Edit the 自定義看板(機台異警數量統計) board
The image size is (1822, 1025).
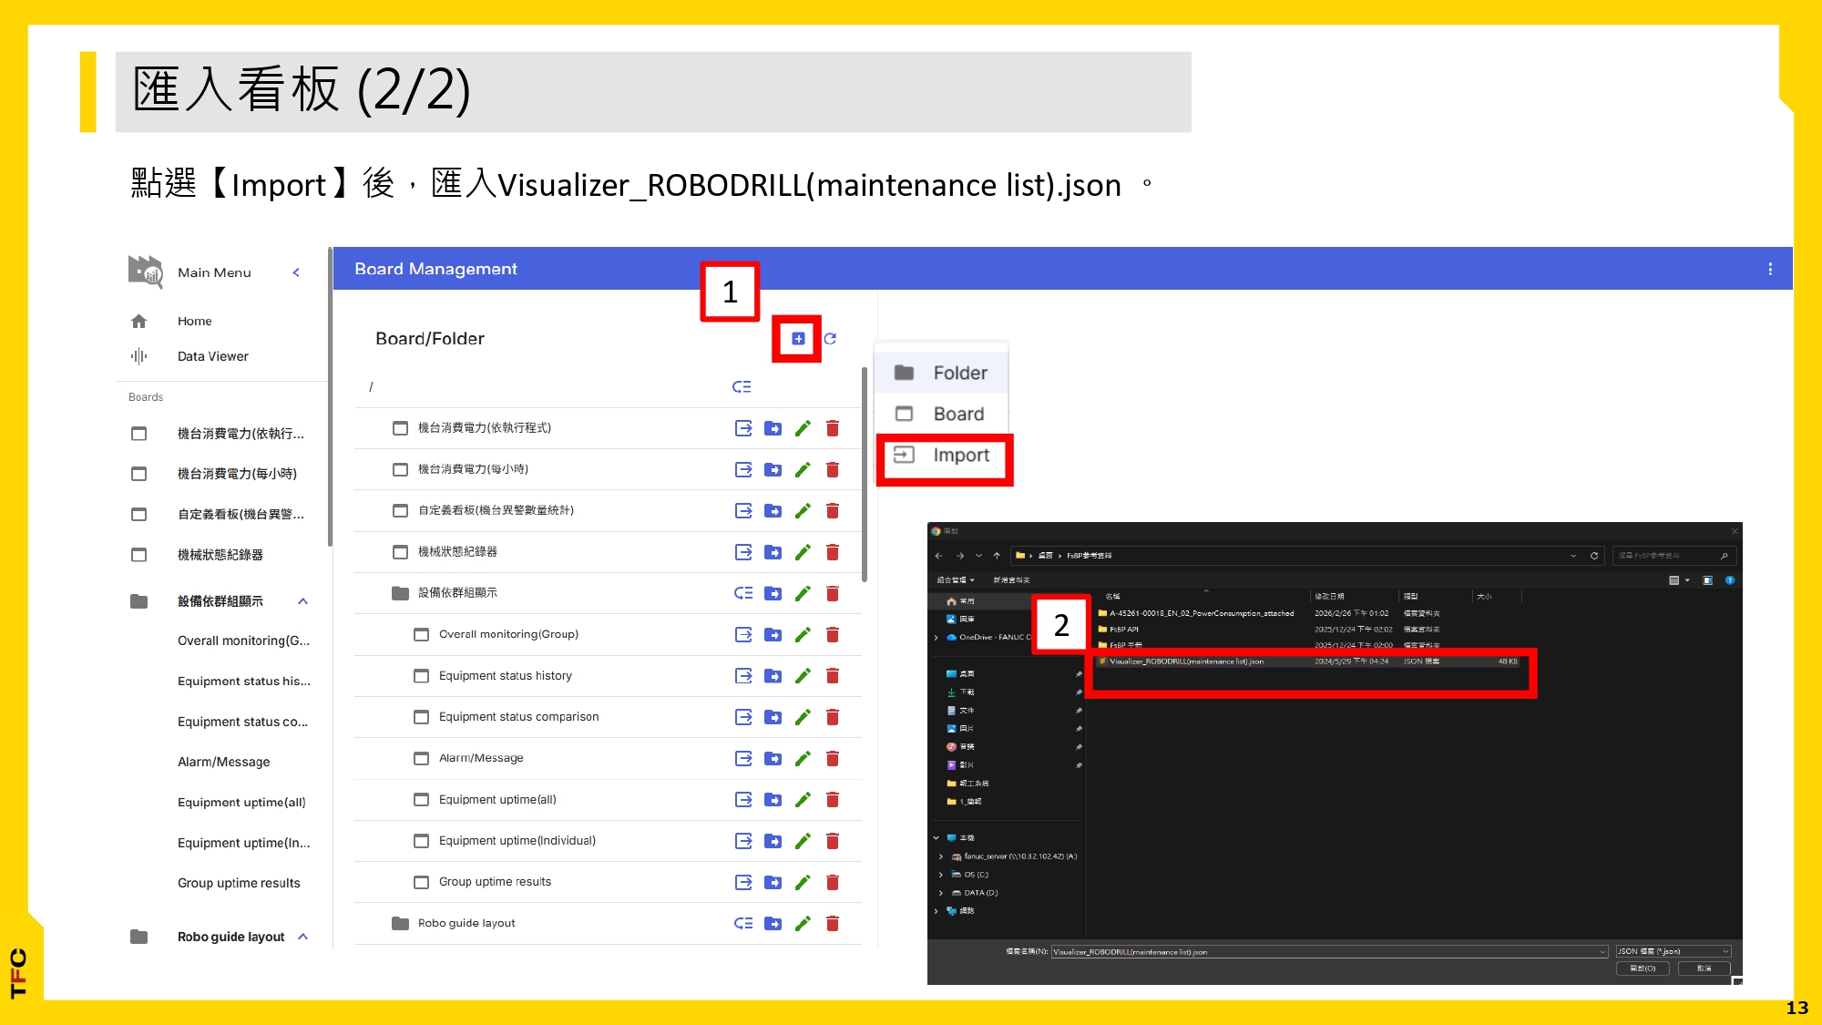803,510
